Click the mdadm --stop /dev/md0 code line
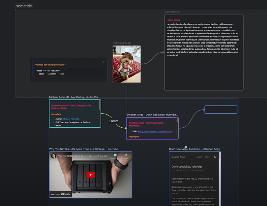The width and height of the screenshot is (267, 206). click(48, 71)
